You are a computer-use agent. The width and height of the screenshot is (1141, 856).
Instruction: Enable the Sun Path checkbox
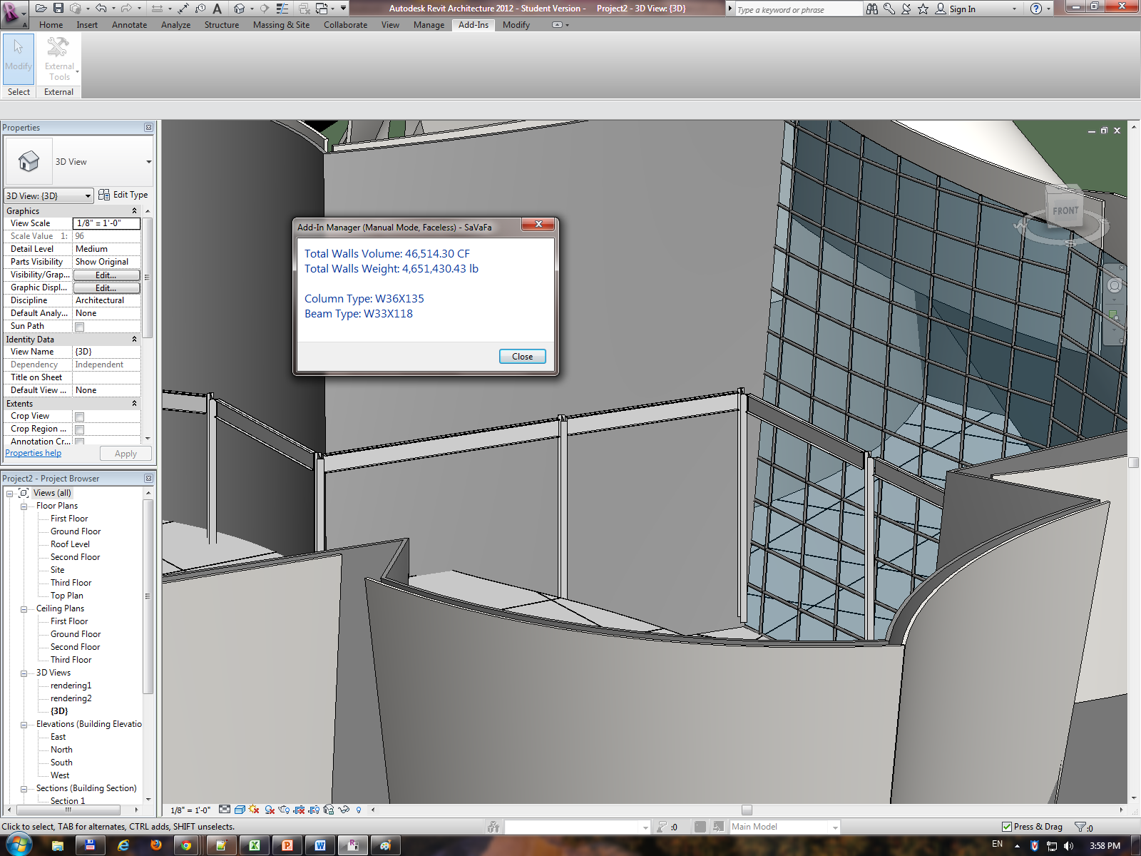[80, 327]
